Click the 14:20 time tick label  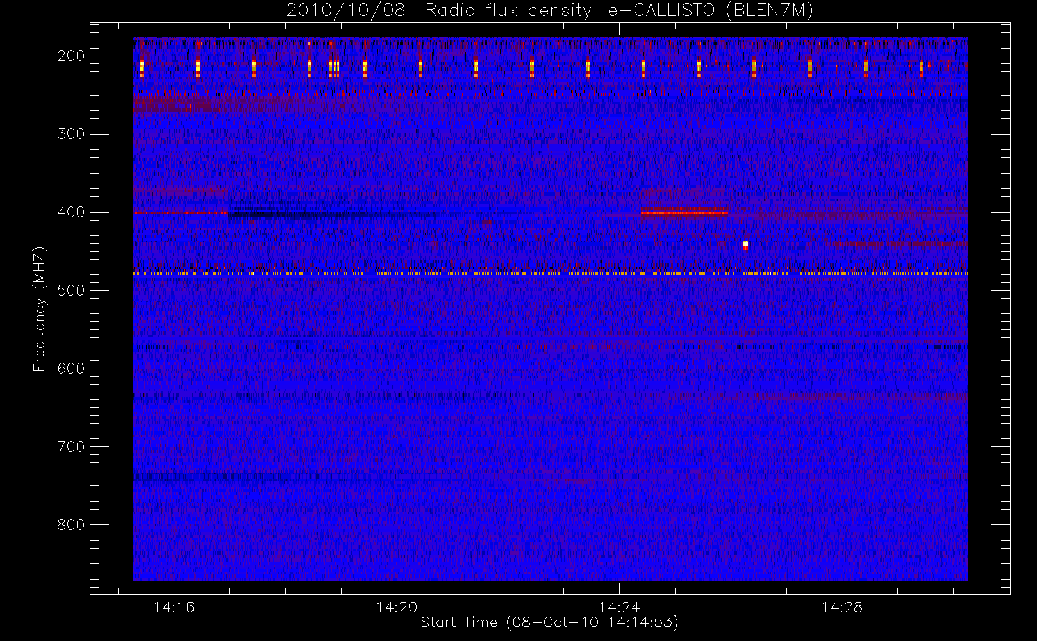[x=397, y=607]
